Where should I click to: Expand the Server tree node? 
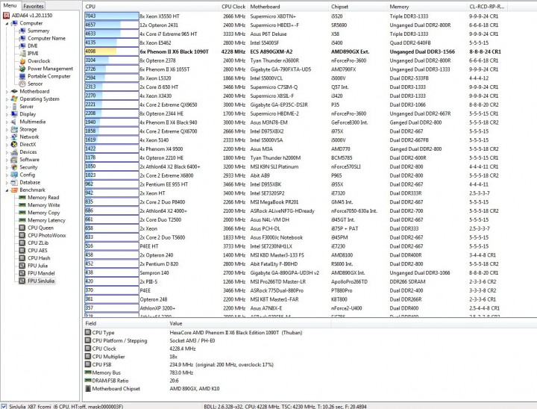(x=7, y=107)
